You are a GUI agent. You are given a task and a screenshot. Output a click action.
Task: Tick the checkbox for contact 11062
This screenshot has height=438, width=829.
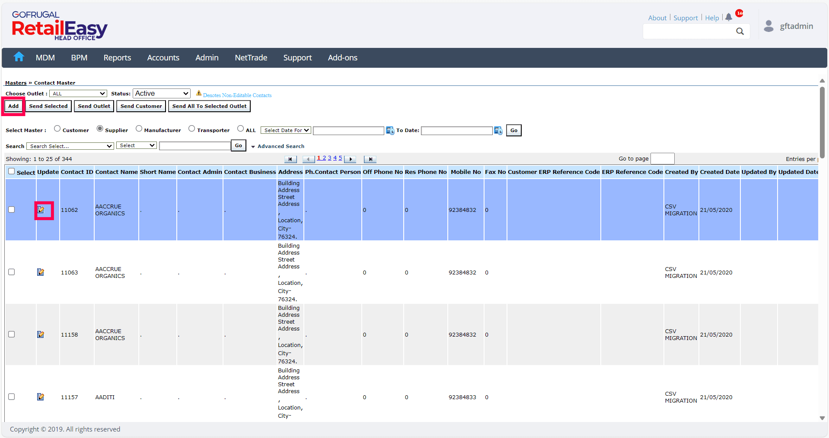tap(12, 210)
